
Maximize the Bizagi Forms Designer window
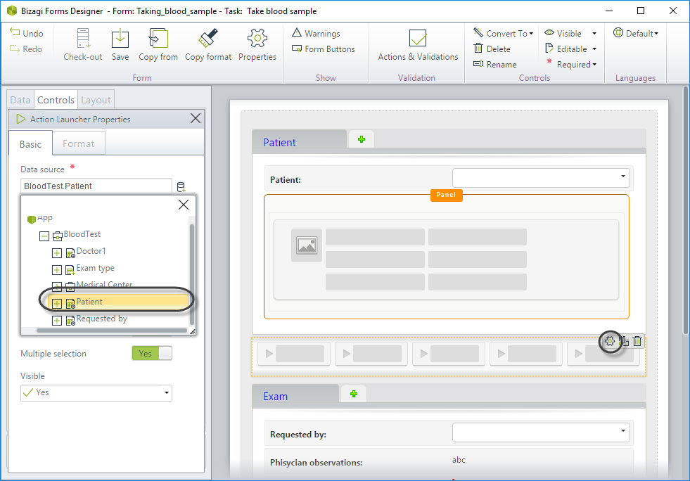641,11
